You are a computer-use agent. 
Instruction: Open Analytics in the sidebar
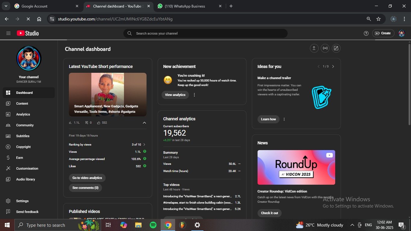[29, 114]
